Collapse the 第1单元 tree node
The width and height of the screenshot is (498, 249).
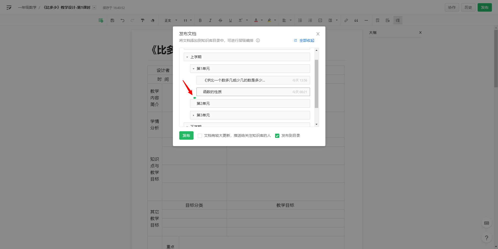[194, 69]
